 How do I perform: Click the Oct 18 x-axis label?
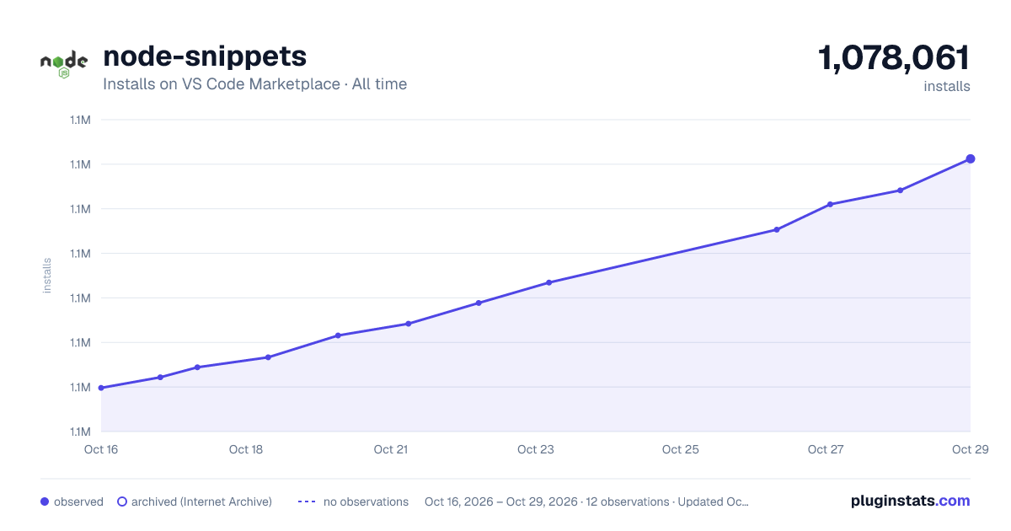point(246,449)
